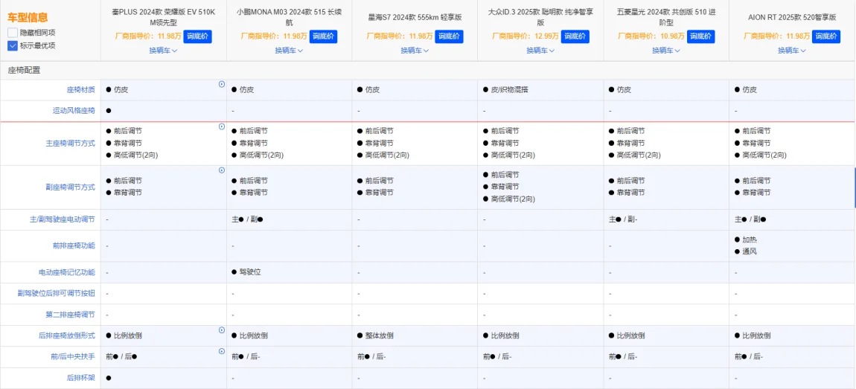The image size is (856, 389).
Task: Click the 副驾驶位后排可调节按钮 row label
Action: pos(57,293)
